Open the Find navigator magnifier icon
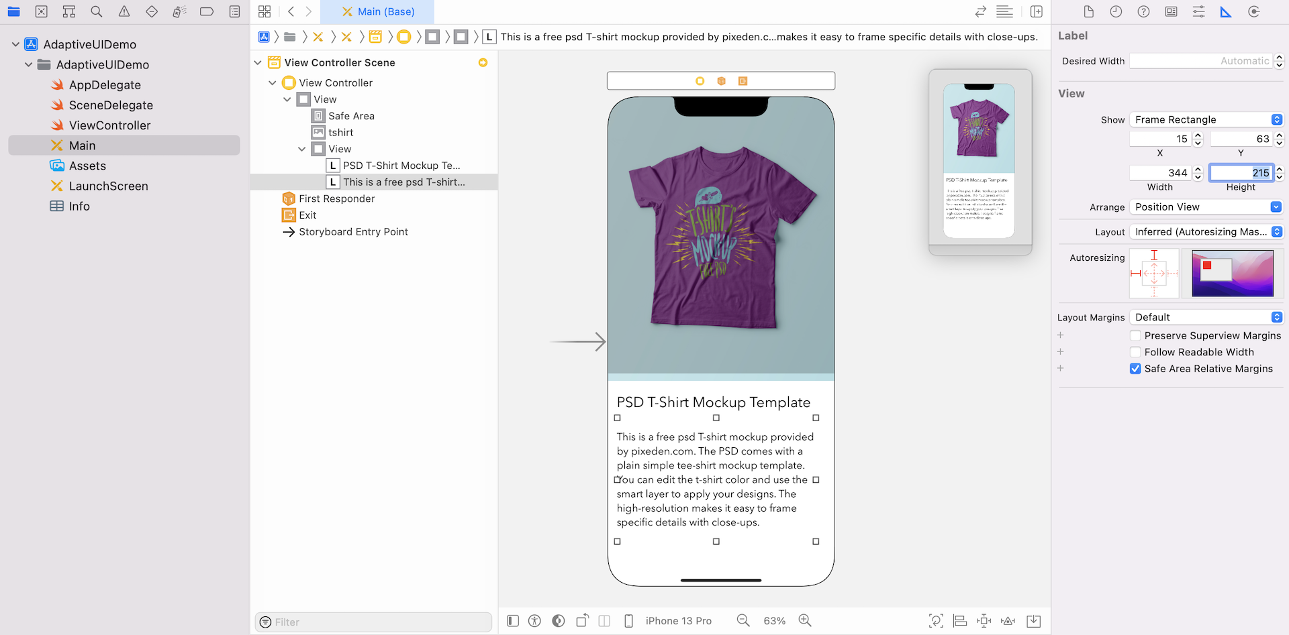The image size is (1289, 635). point(97,12)
